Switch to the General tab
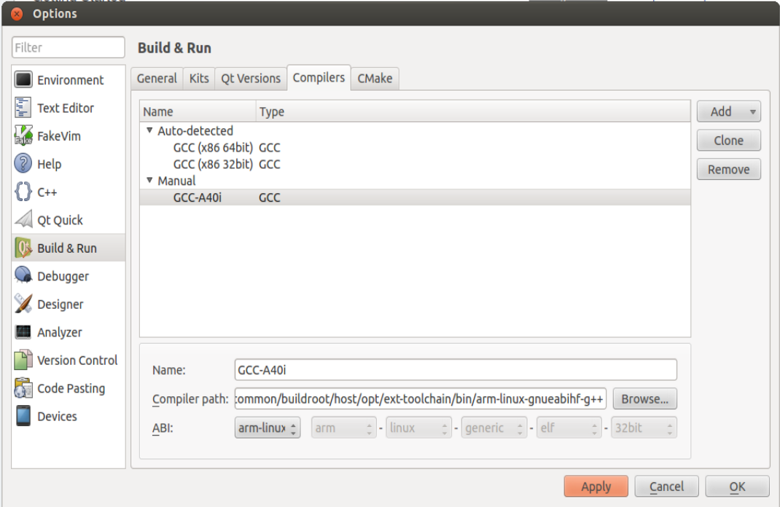The width and height of the screenshot is (780, 507). pos(157,79)
